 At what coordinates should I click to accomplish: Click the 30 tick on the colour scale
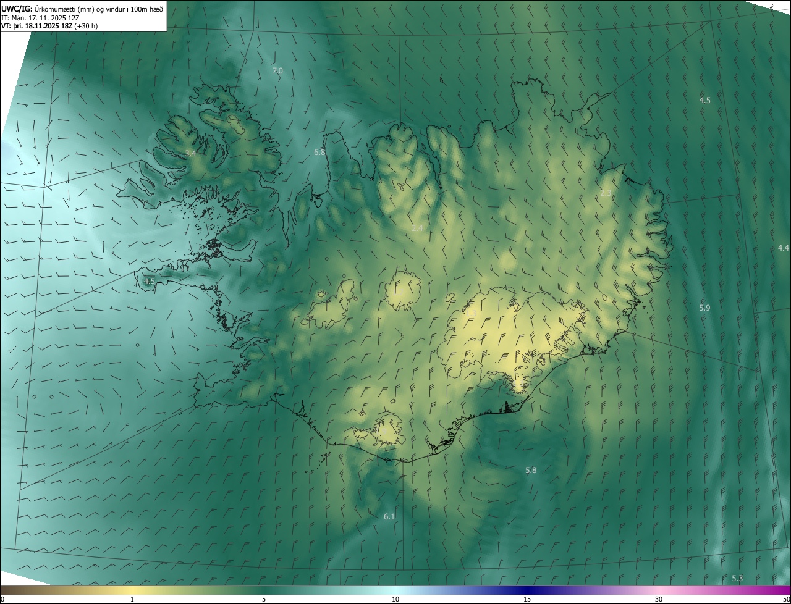659,599
